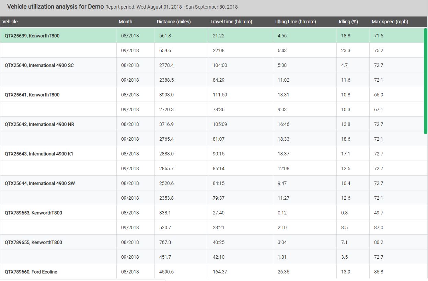Click the Distance (miles) column header

coord(173,22)
